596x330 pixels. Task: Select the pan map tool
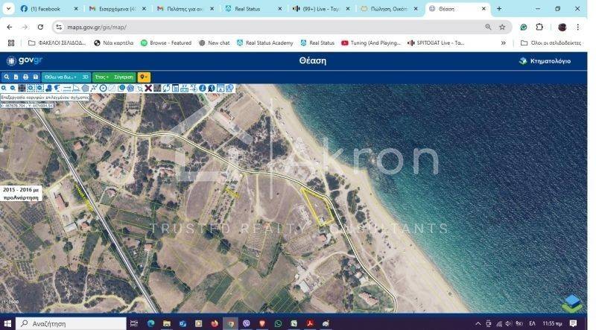pos(22,88)
